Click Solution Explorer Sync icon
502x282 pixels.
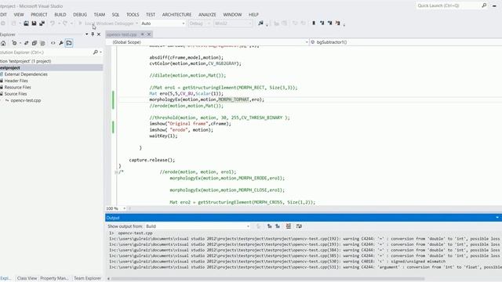coord(26,43)
